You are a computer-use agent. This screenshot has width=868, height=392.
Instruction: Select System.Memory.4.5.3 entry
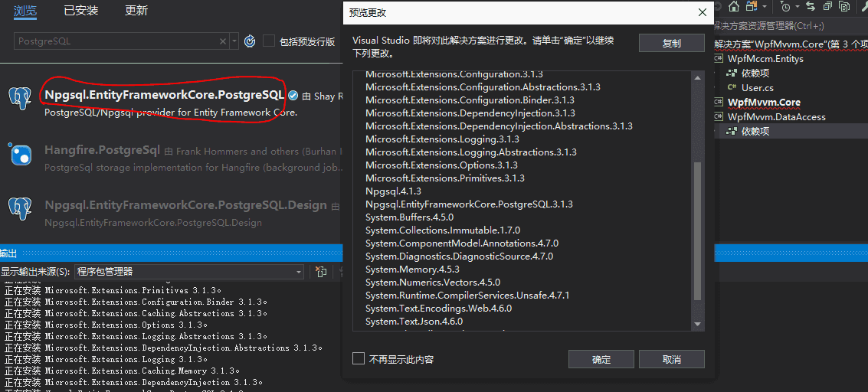pos(412,269)
